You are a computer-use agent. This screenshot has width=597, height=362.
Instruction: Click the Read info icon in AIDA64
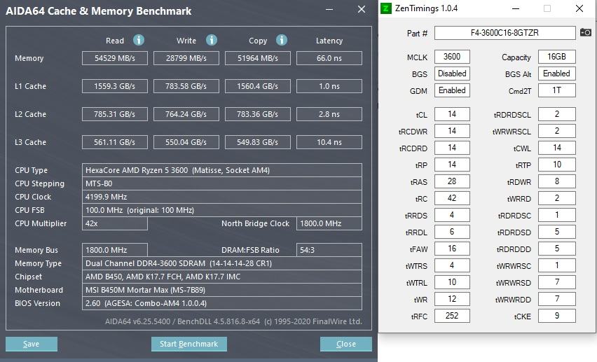click(x=139, y=40)
